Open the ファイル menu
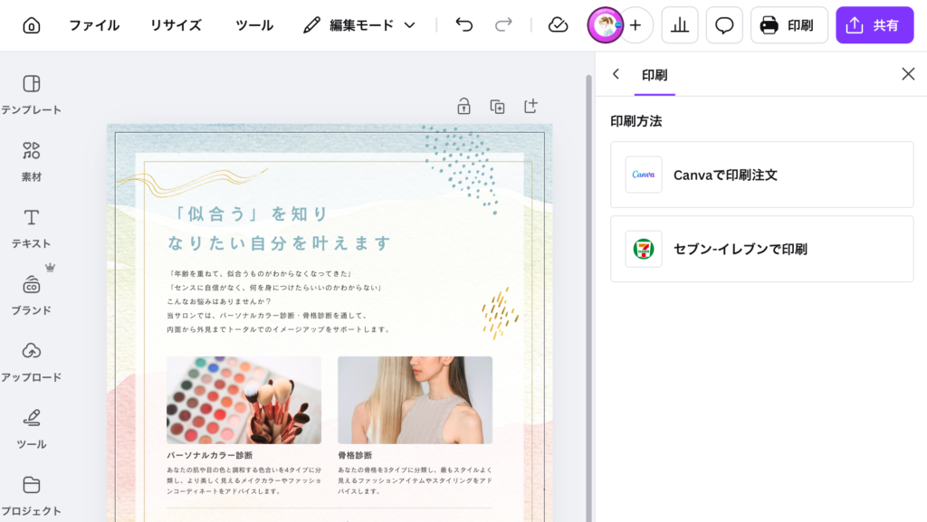This screenshot has width=927, height=522. (x=94, y=25)
